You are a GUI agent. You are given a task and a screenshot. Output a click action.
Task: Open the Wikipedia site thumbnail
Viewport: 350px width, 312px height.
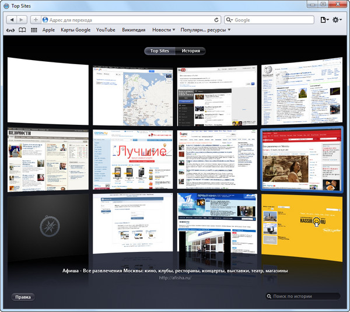[x=302, y=91]
